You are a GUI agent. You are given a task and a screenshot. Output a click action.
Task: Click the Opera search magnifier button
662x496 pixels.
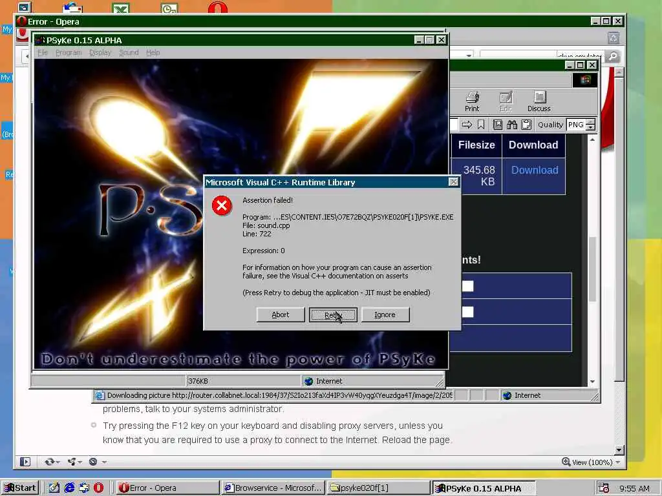tap(613, 56)
